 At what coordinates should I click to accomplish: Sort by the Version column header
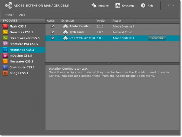(103, 21)
